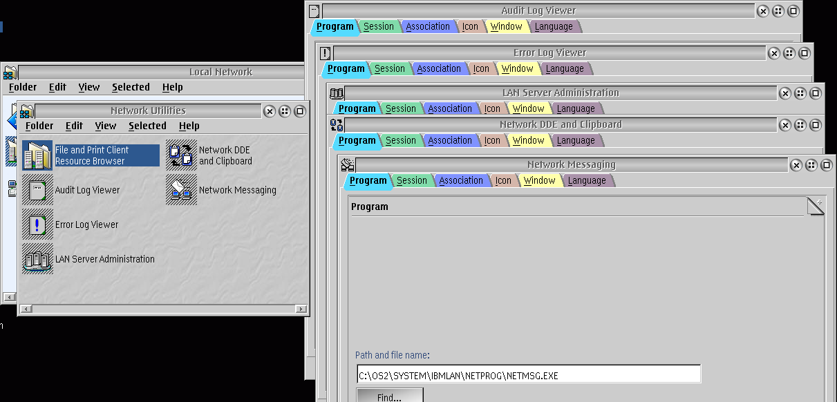Open the Network Messaging icon
The height and width of the screenshot is (402, 837).
pyautogui.click(x=181, y=190)
